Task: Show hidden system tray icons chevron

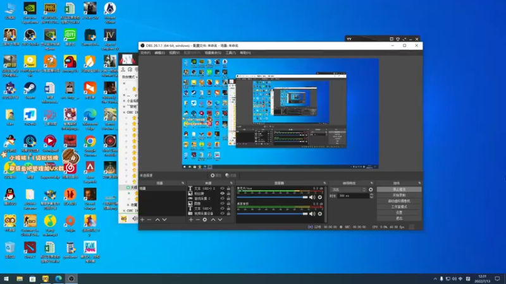Action: tap(435, 279)
